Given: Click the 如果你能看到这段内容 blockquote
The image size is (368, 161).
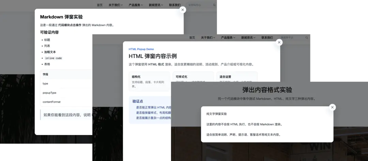Looking at the screenshot, I should (x=67, y=115).
